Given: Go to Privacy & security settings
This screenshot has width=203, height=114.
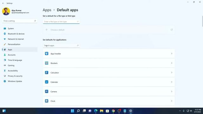Looking at the screenshot, I should point(20,76).
